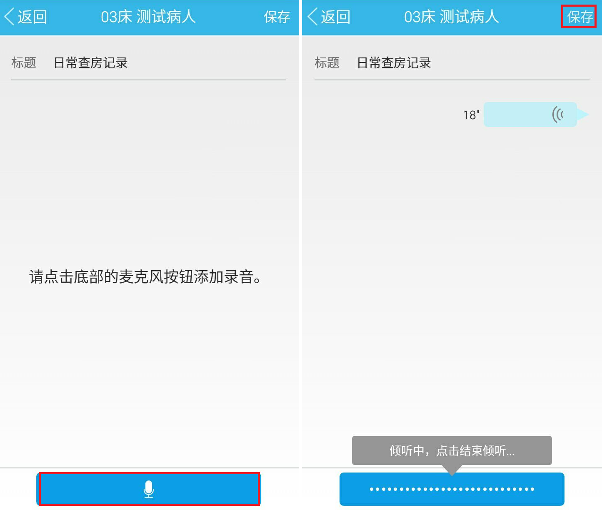Edit the 日常查房记录 title field on the left screen

coord(91,63)
